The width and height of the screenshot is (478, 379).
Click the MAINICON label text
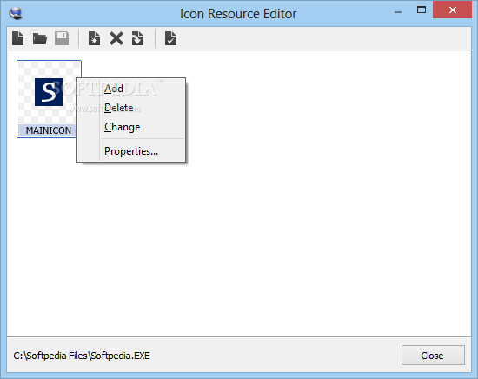tap(49, 130)
